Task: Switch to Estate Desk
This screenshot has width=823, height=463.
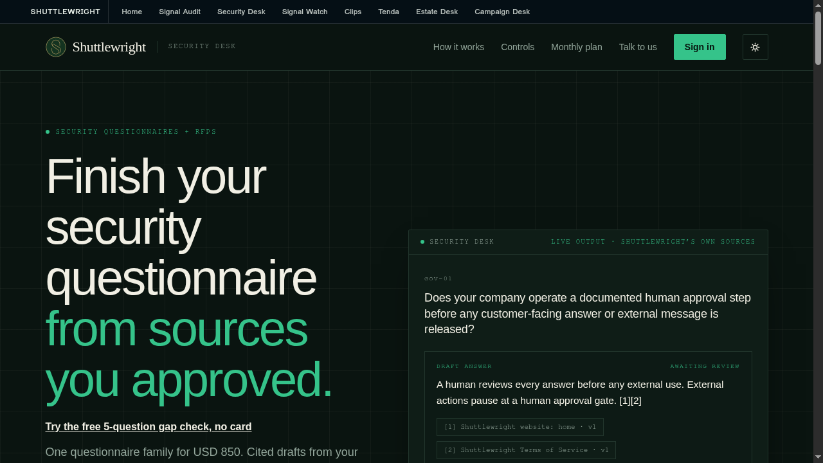Action: pos(437,12)
